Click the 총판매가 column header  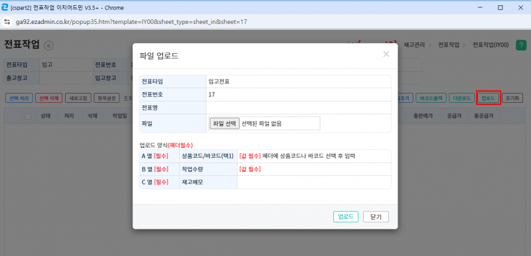[422, 116]
